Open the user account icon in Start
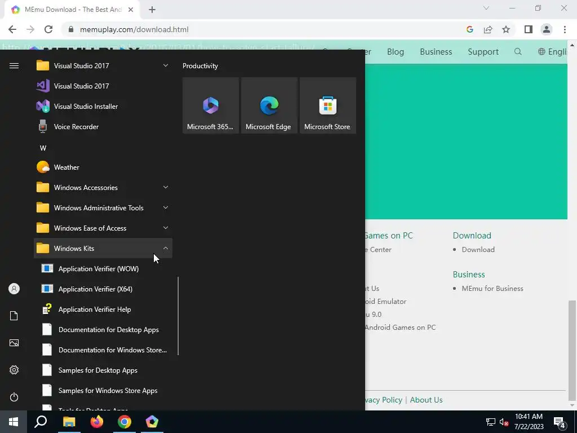This screenshot has height=433, width=577. (14, 289)
